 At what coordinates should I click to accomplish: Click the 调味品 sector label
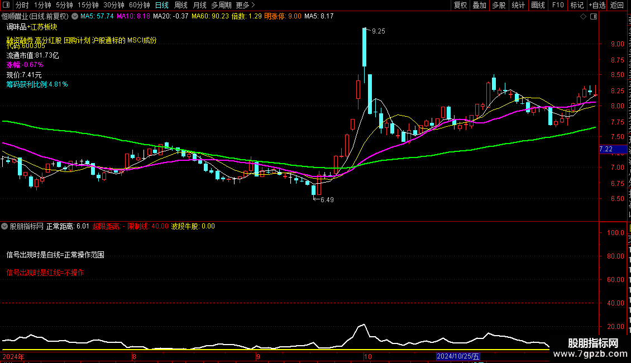(17, 27)
